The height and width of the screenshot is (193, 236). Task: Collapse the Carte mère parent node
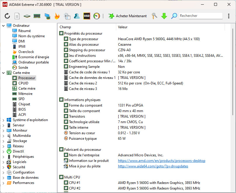tap(3, 73)
